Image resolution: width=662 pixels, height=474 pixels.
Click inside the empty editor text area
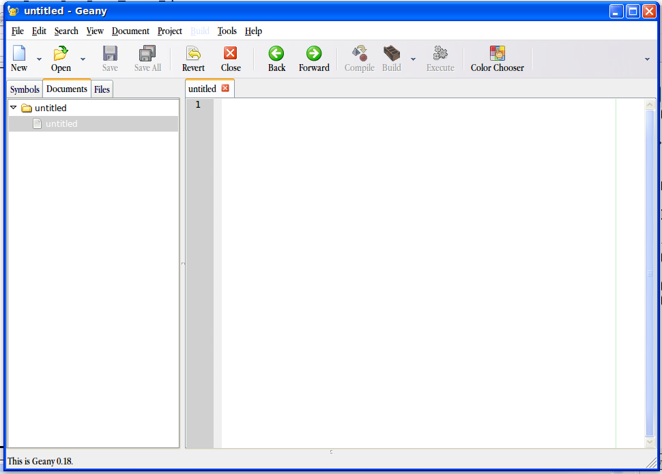tap(416, 273)
